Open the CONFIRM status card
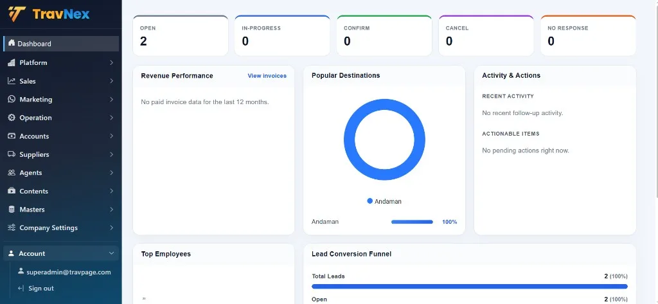The height and width of the screenshot is (304, 658). point(384,35)
